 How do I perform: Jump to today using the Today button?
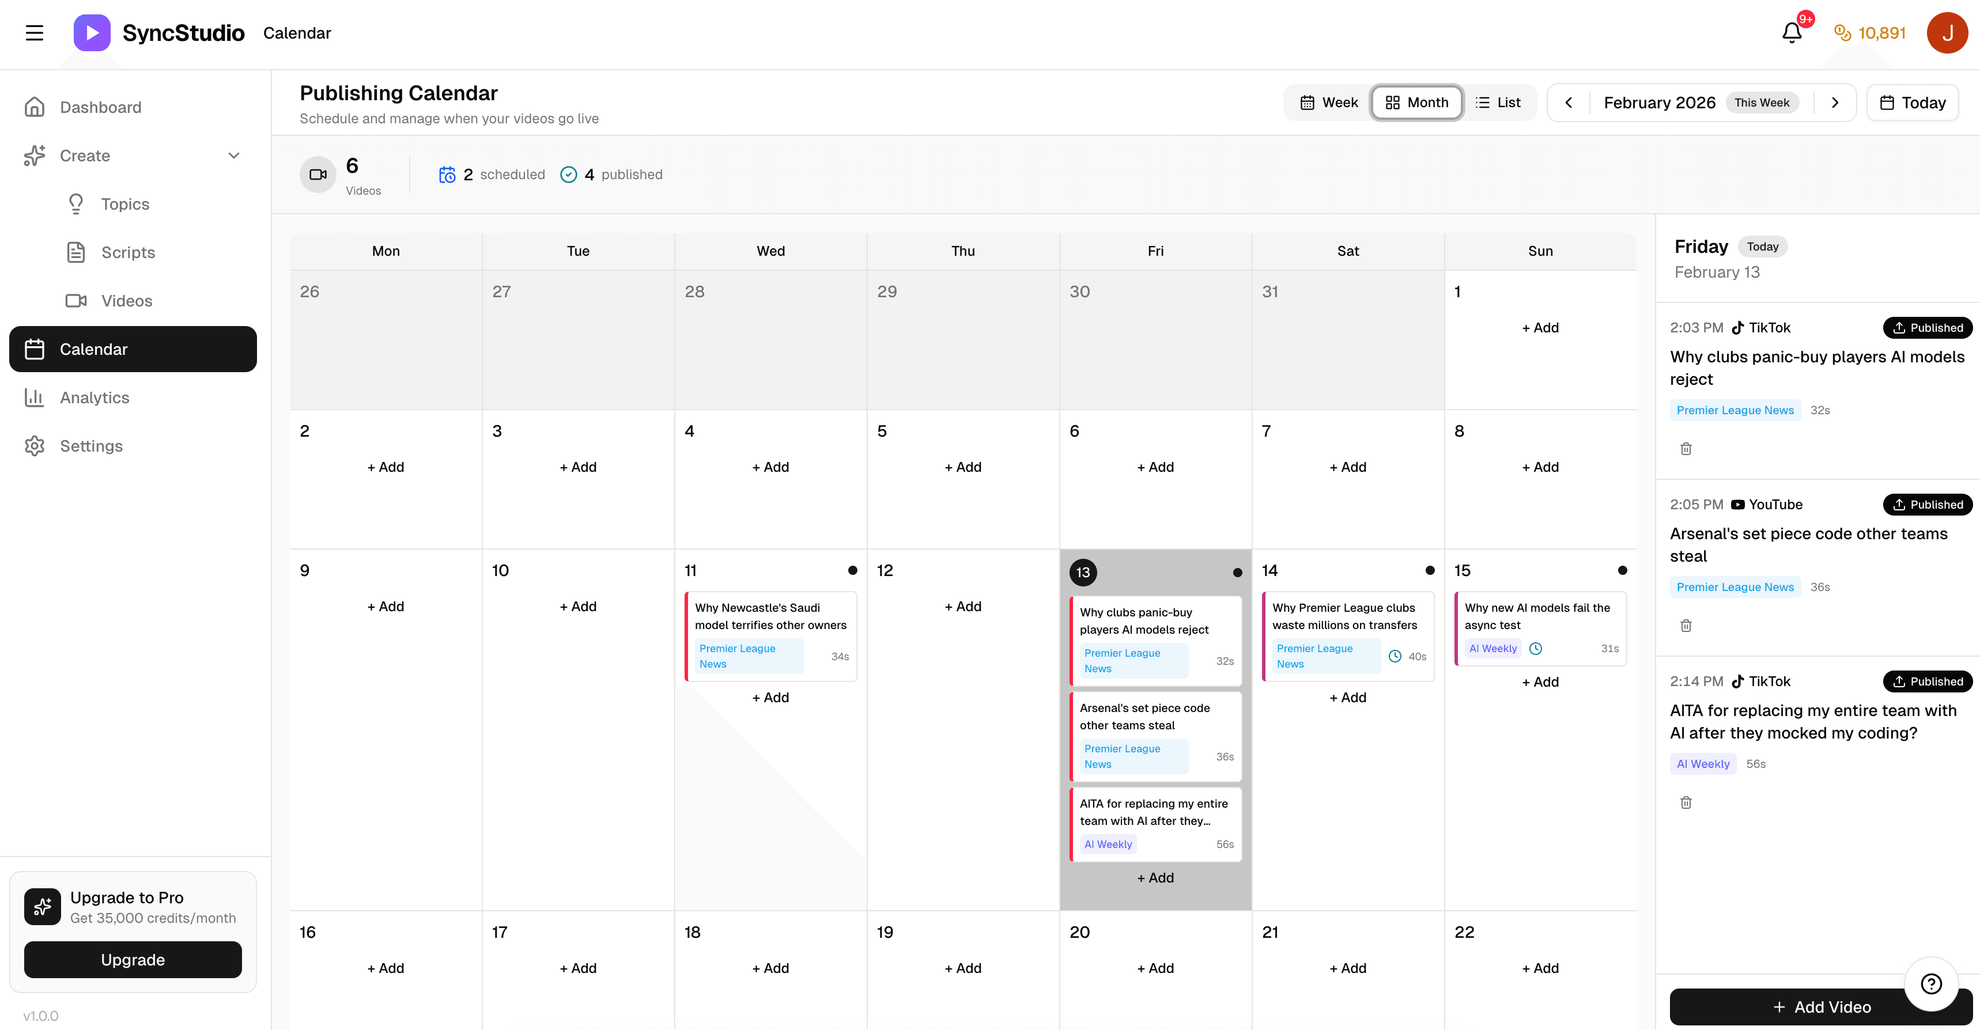(x=1913, y=102)
